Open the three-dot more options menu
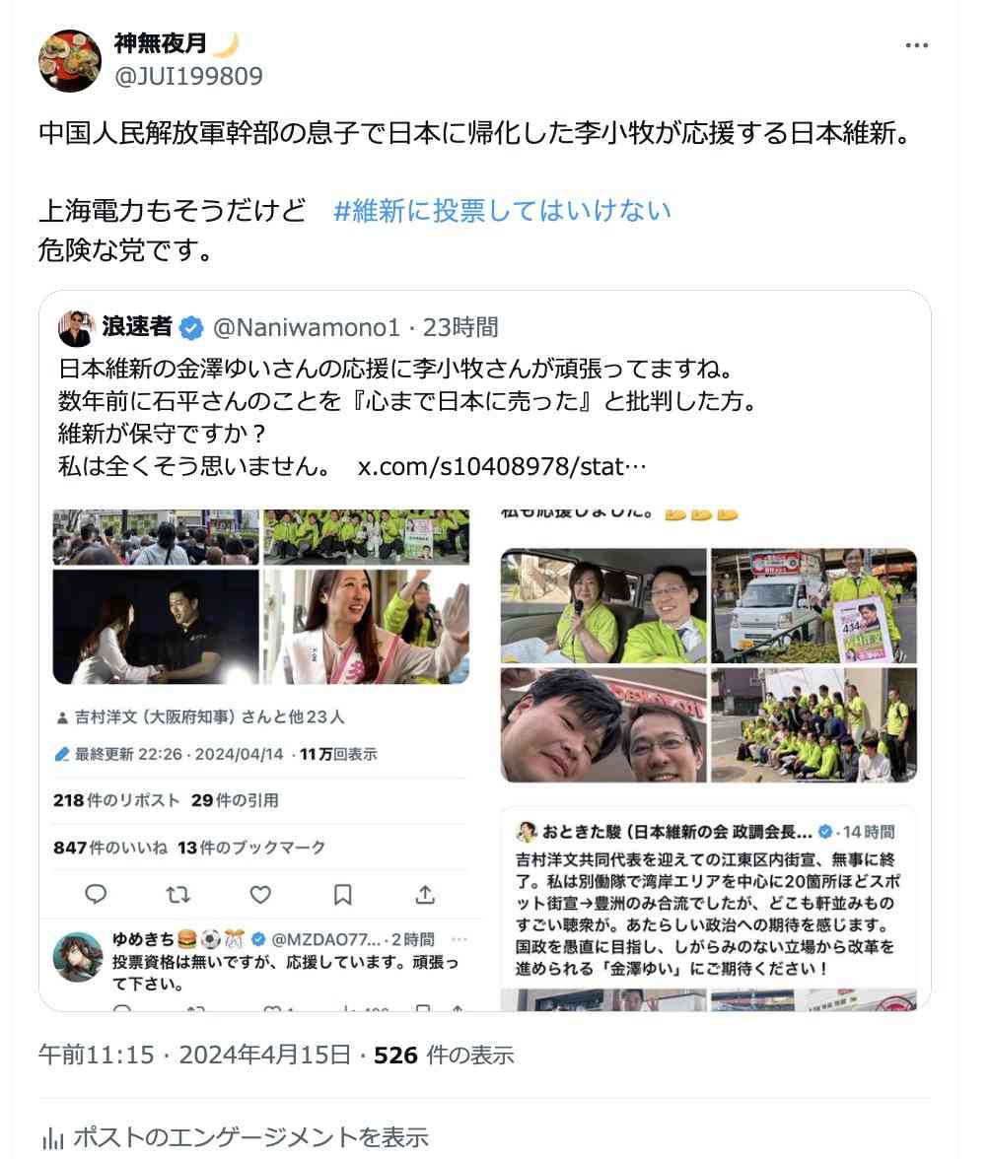990x1159 pixels. 916,45
